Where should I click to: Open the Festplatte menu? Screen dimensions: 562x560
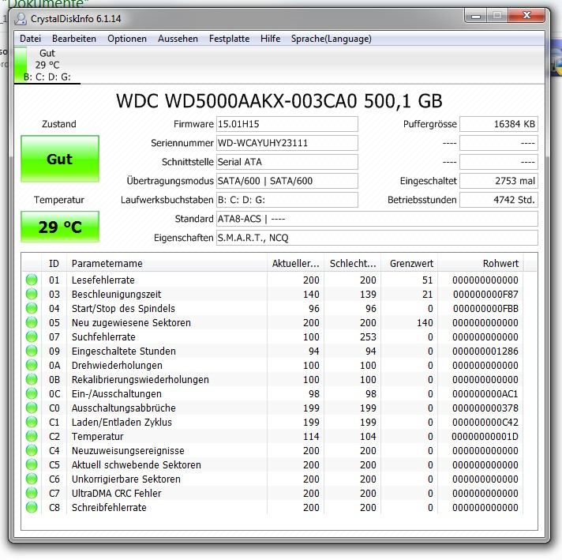tap(230, 39)
